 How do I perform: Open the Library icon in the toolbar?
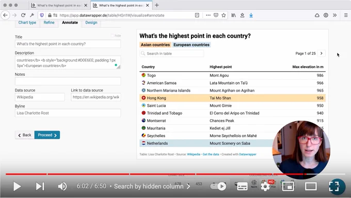(233, 15)
